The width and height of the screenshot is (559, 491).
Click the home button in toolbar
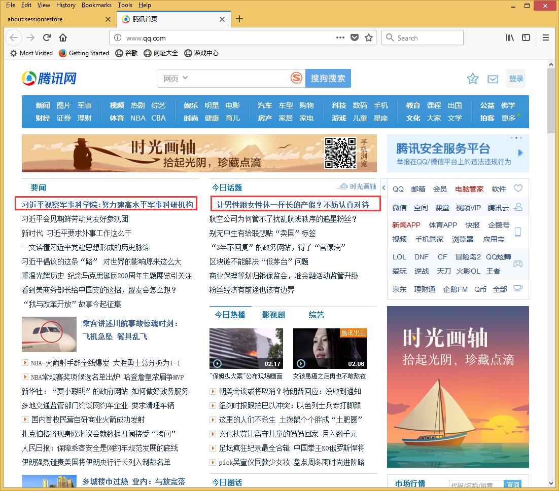tap(63, 37)
